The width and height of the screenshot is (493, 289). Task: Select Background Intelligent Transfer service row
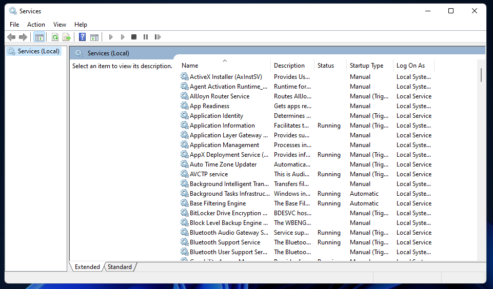point(306,184)
